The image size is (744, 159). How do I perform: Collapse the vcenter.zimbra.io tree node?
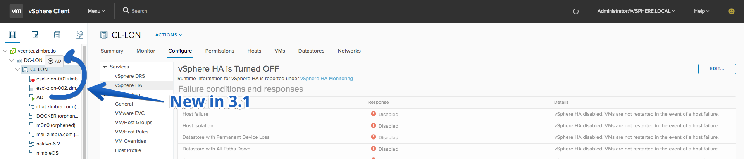(5, 51)
